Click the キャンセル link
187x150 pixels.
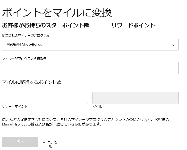(x=50, y=144)
